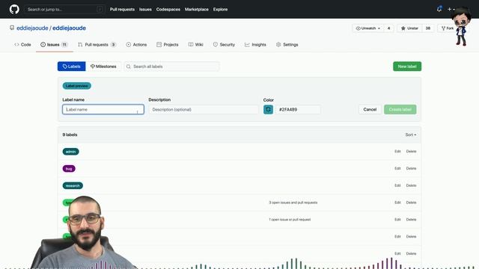Open the notifications bell icon
Image resolution: width=479 pixels, height=269 pixels.
click(439, 9)
